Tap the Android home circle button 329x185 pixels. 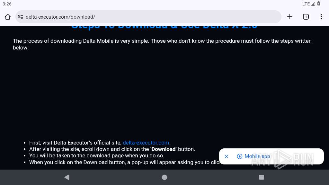coord(164,177)
